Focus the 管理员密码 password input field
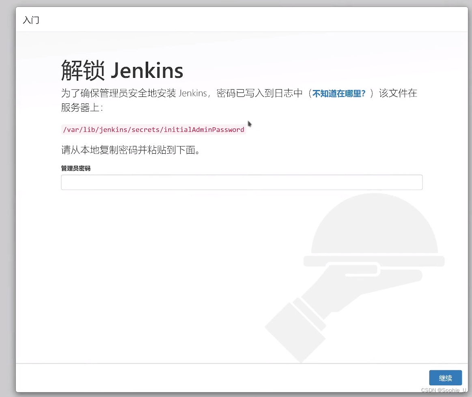 [x=242, y=182]
